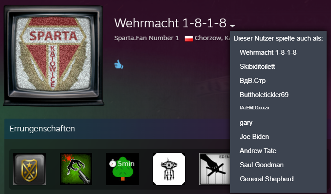
Task: Click the blue thumbs-up emoticon
Action: [x=119, y=64]
